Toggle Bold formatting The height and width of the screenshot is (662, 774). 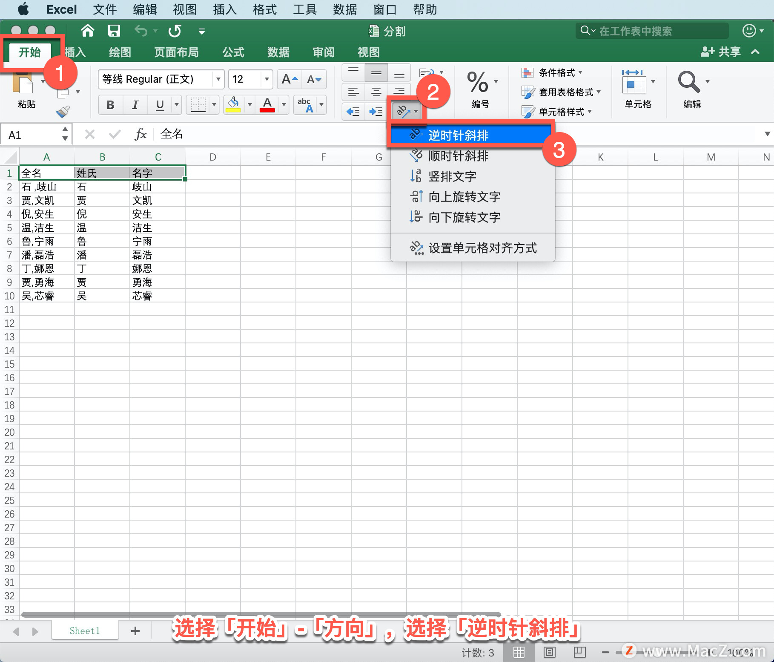(x=110, y=105)
